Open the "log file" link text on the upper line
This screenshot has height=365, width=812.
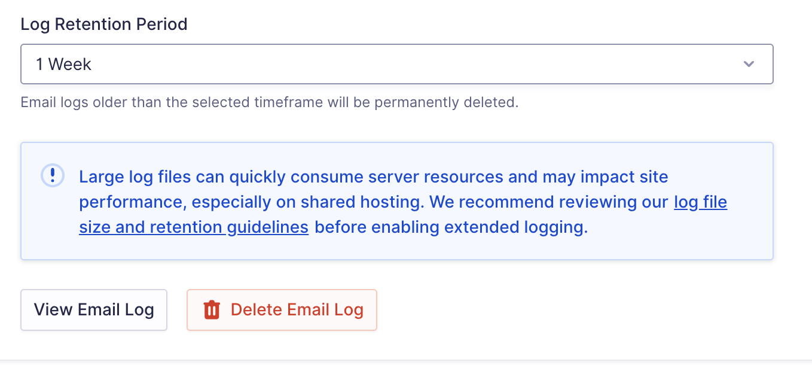pos(700,202)
